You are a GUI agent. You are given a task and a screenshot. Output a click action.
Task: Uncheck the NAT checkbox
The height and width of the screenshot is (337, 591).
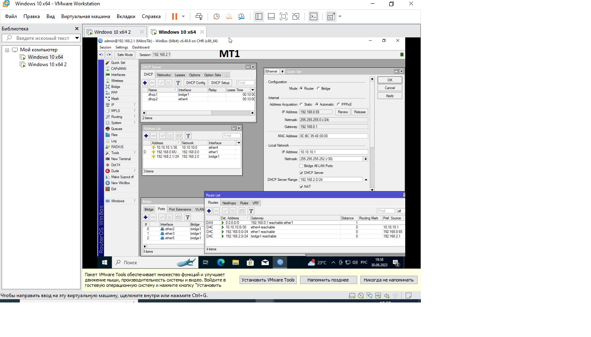pos(301,187)
